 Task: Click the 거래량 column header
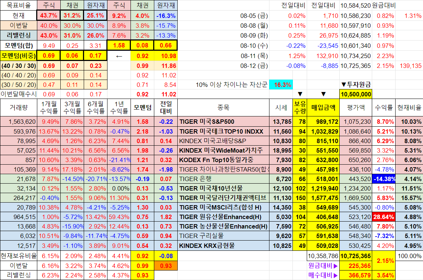point(19,107)
